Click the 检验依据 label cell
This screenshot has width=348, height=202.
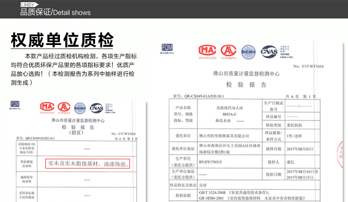click(183, 195)
